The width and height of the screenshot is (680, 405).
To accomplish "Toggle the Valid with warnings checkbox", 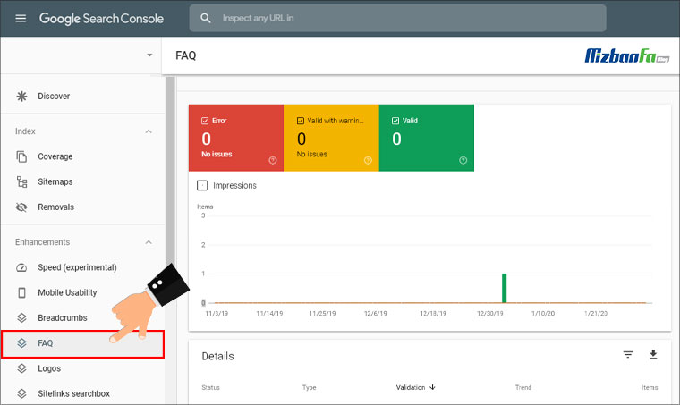I will tap(301, 121).
